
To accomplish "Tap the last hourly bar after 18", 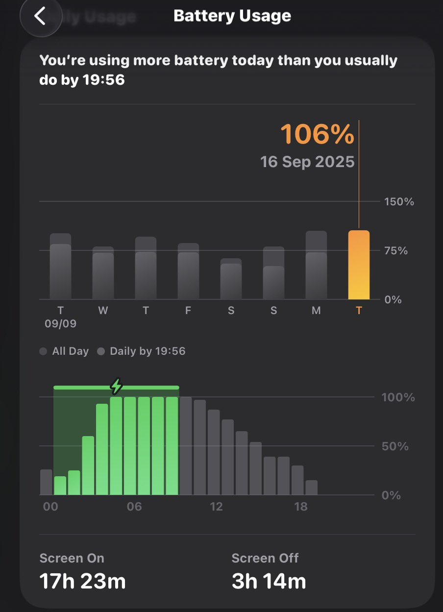I will pos(312,488).
